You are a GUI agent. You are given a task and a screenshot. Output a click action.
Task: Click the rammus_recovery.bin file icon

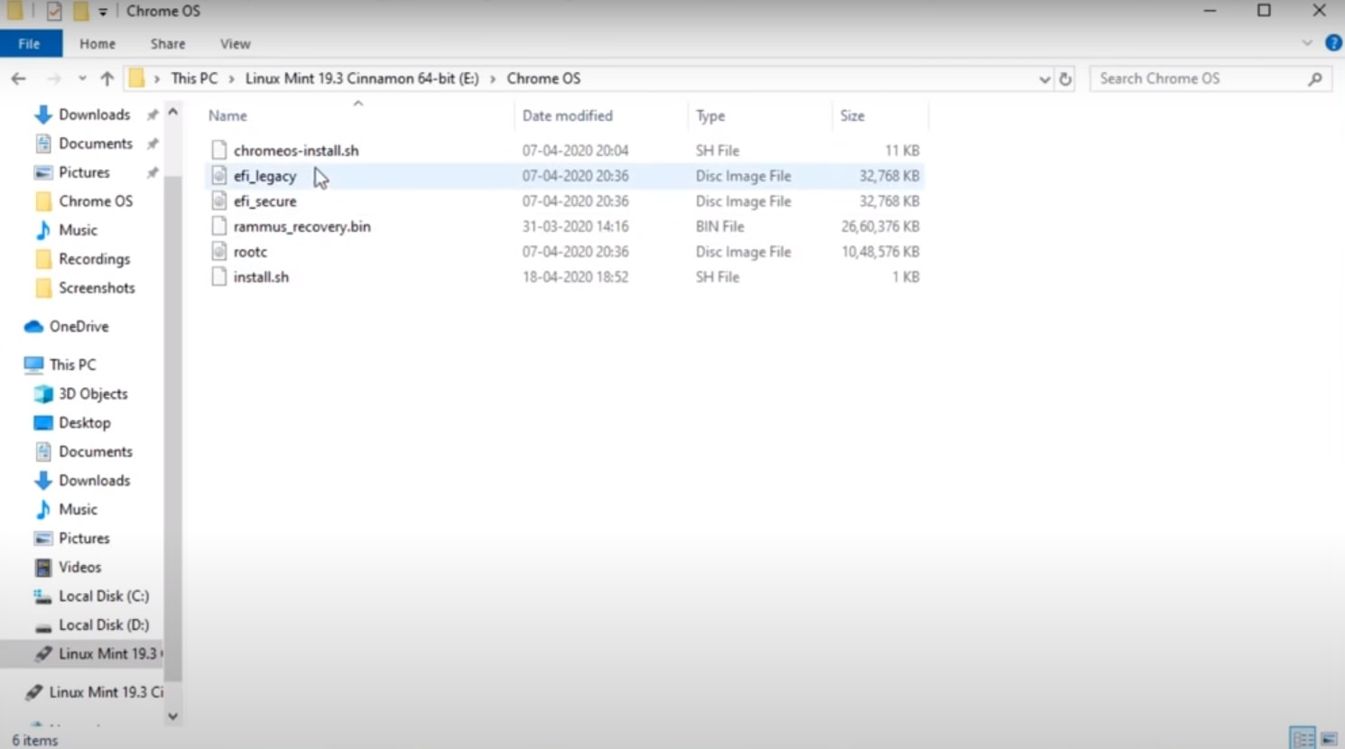(x=218, y=227)
